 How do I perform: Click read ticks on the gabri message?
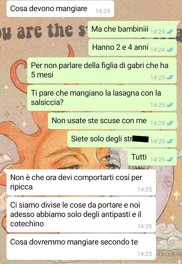click(170, 77)
